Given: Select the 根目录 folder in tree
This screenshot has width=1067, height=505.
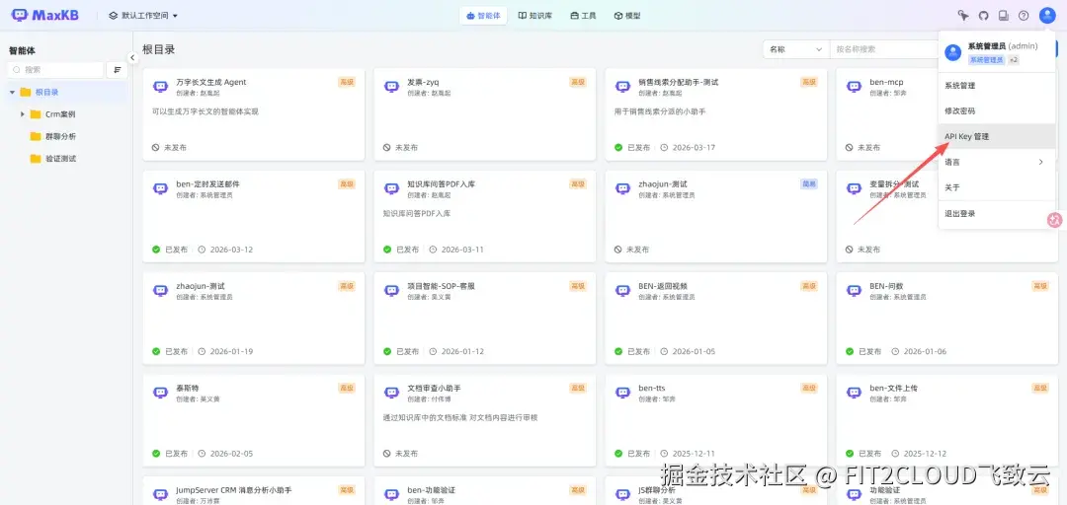Looking at the screenshot, I should tap(66, 93).
